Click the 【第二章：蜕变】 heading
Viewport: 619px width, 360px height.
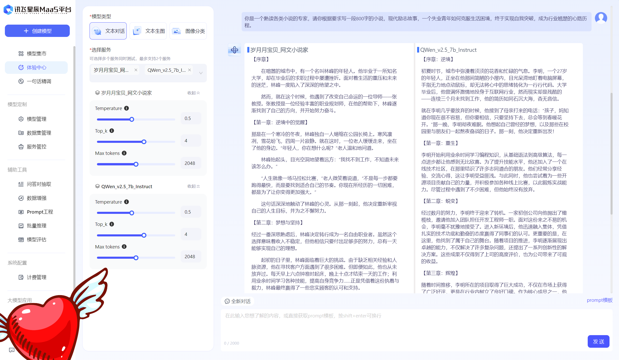[441, 201]
